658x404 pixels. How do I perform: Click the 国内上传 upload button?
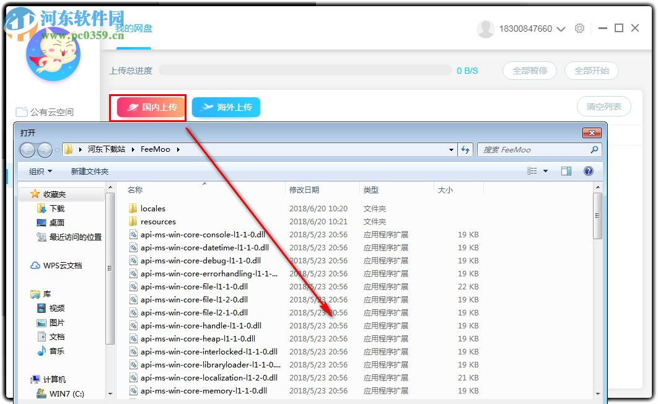[150, 107]
